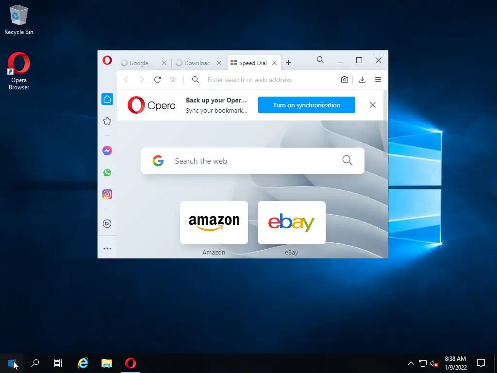
Task: Open the Speed Dial grid button
Action: click(x=173, y=80)
